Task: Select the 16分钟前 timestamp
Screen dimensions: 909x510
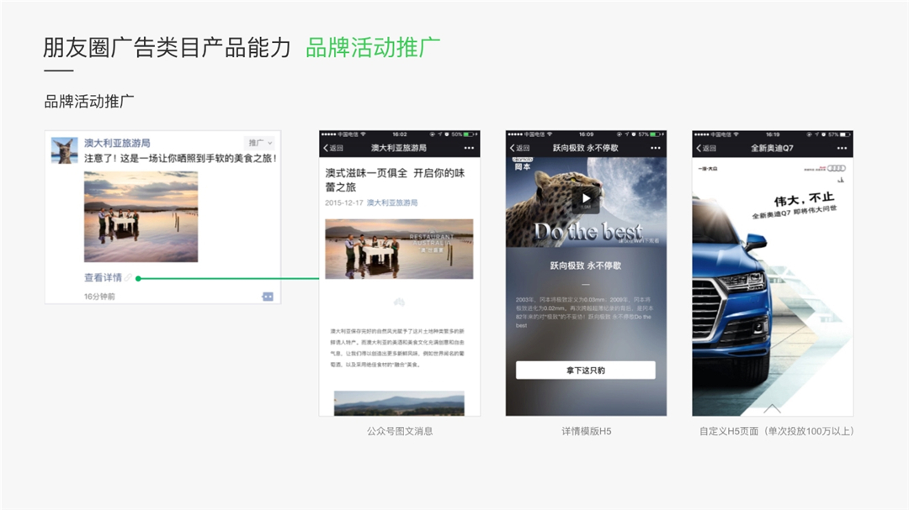Action: 99,297
